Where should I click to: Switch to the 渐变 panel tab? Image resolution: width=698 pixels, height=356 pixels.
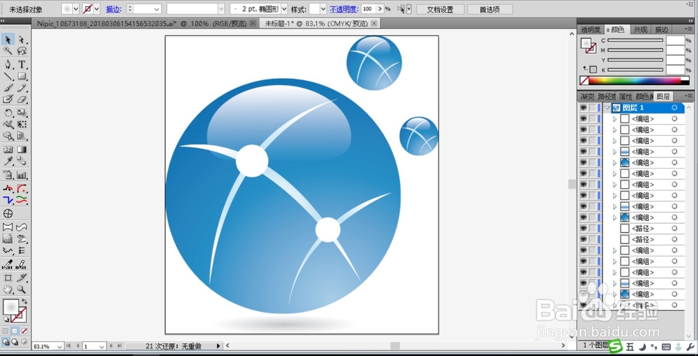(x=587, y=96)
